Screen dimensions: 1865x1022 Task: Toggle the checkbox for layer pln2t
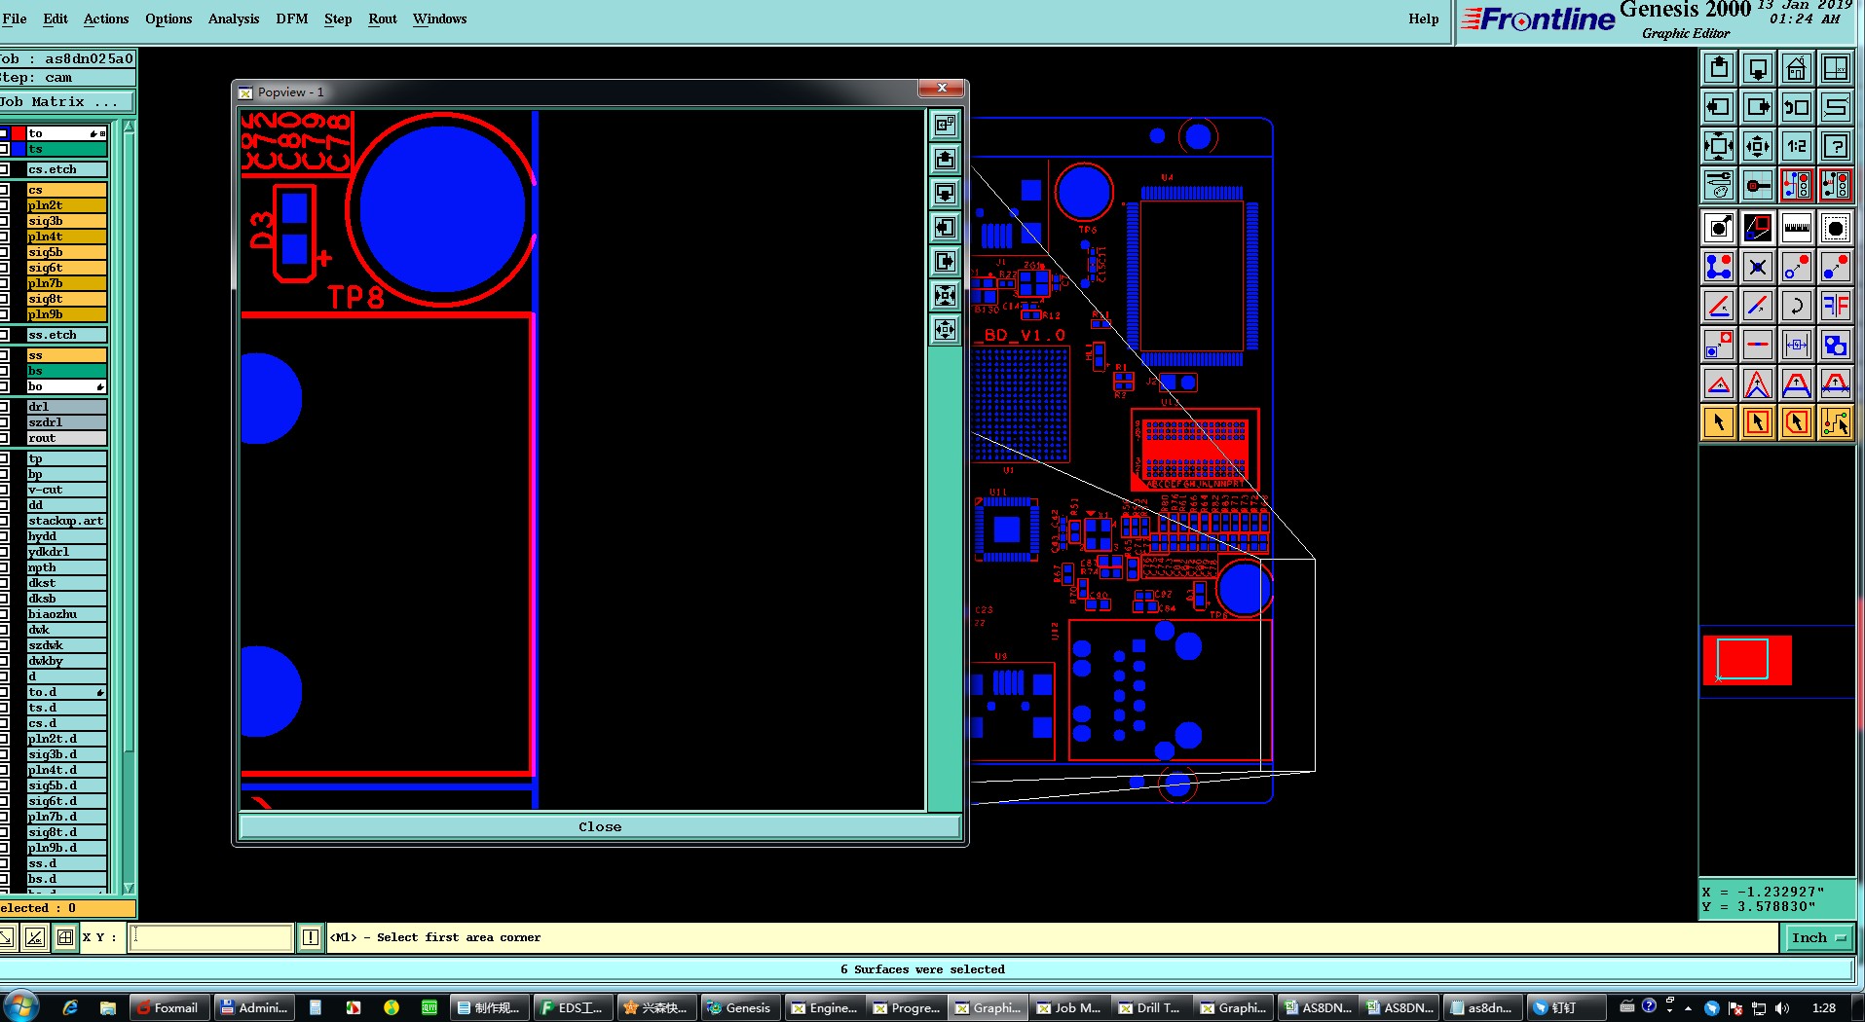(x=4, y=205)
